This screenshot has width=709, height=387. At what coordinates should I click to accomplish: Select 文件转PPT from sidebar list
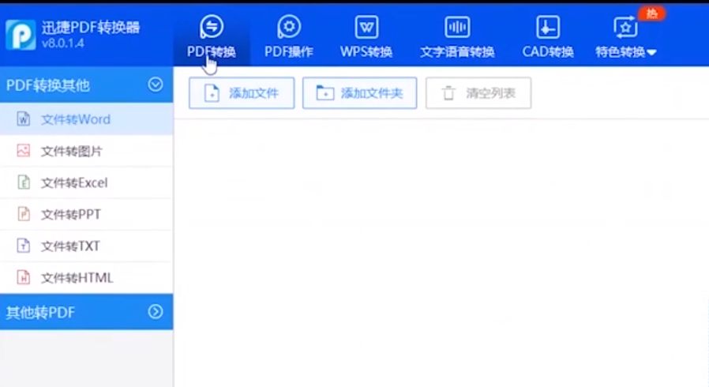[x=70, y=214]
